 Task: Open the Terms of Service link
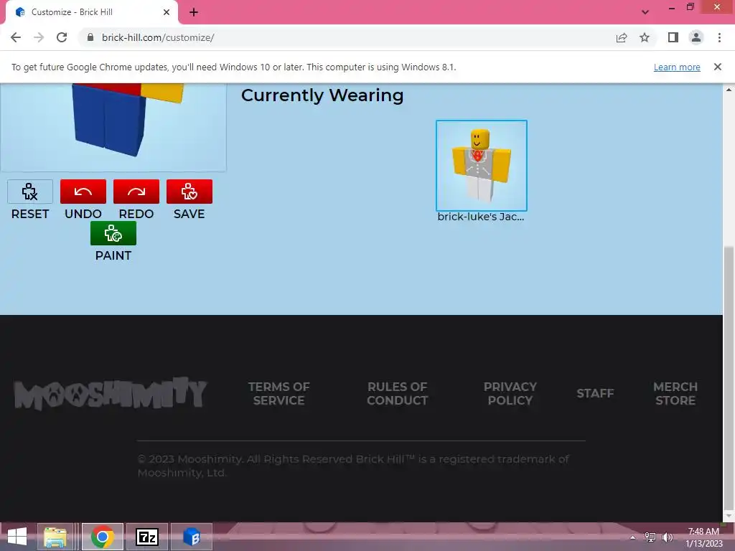coord(279,394)
